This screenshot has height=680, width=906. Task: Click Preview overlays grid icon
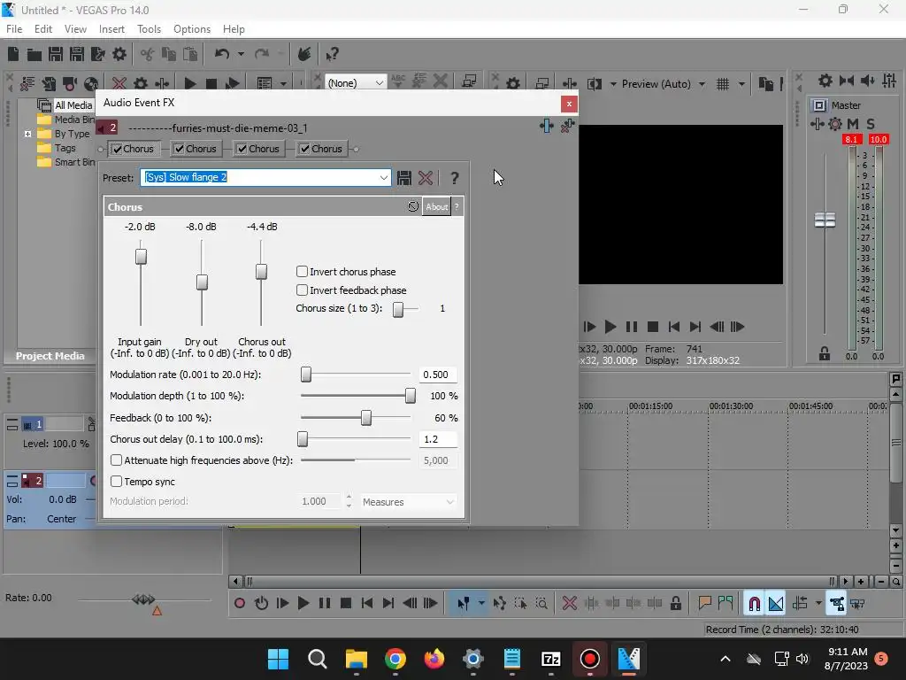(723, 84)
